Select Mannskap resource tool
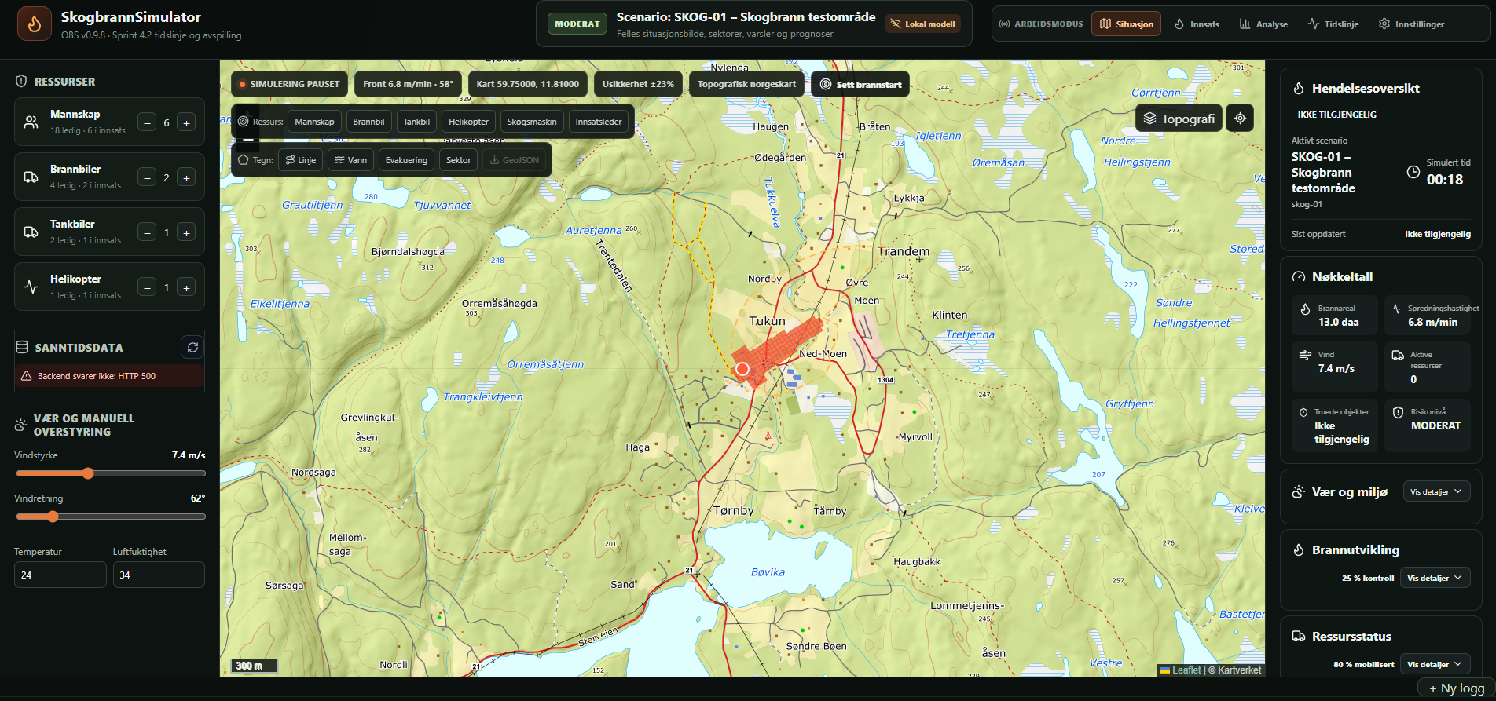Image resolution: width=1496 pixels, height=701 pixels. 314,122
